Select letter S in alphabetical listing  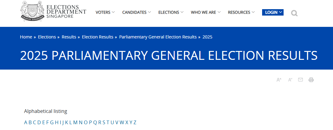pos(104,123)
